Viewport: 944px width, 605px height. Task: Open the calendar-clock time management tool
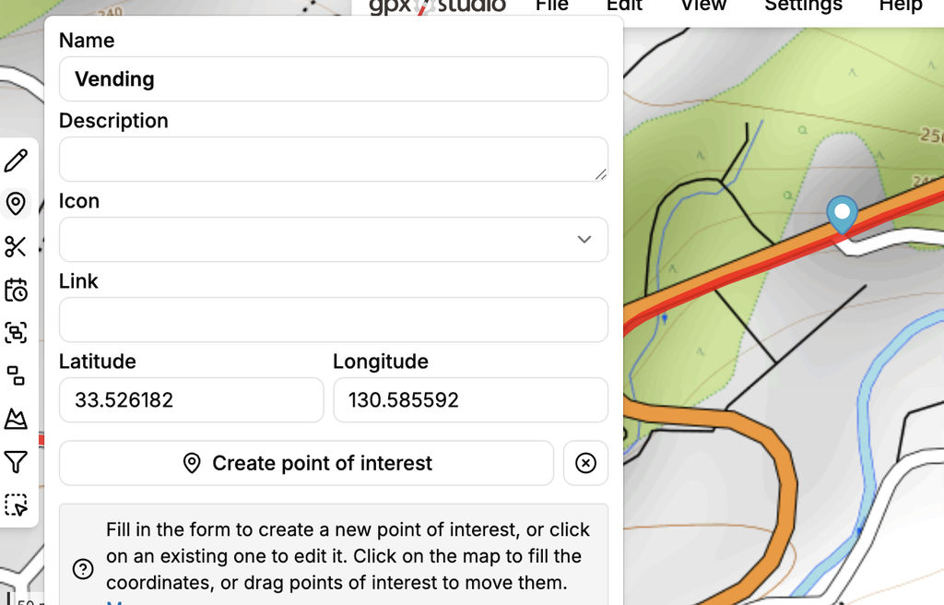pos(16,290)
